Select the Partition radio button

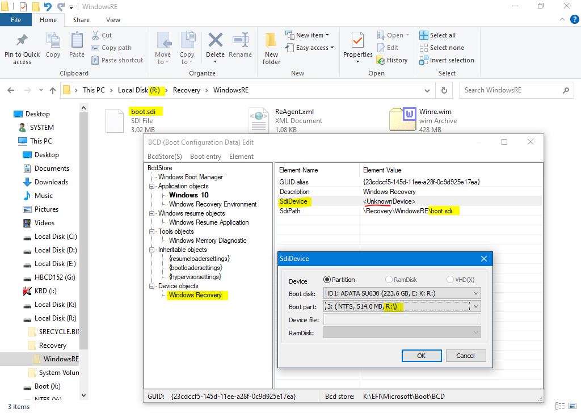(x=327, y=280)
